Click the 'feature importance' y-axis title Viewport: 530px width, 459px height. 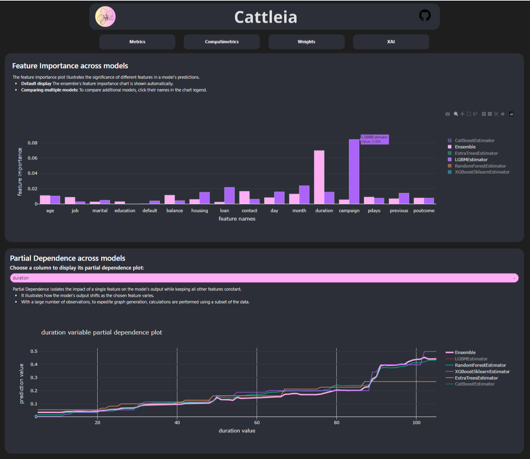pyautogui.click(x=20, y=172)
